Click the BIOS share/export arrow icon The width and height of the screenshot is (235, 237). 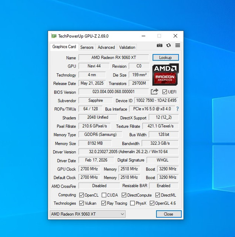pyautogui.click(x=154, y=91)
